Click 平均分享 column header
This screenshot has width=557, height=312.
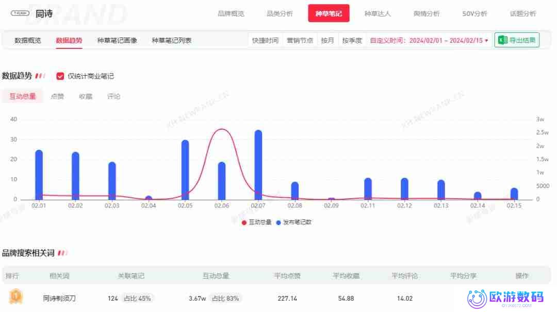[463, 276]
